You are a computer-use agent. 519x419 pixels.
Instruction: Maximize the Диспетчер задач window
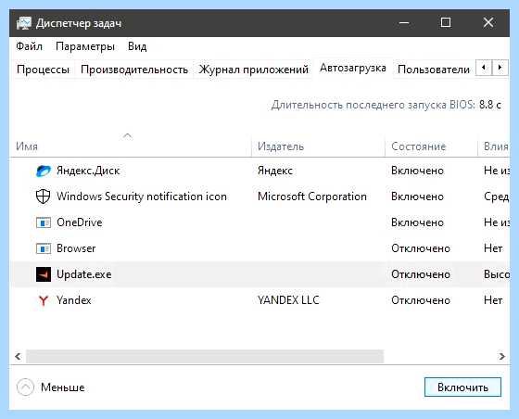pyautogui.click(x=446, y=23)
